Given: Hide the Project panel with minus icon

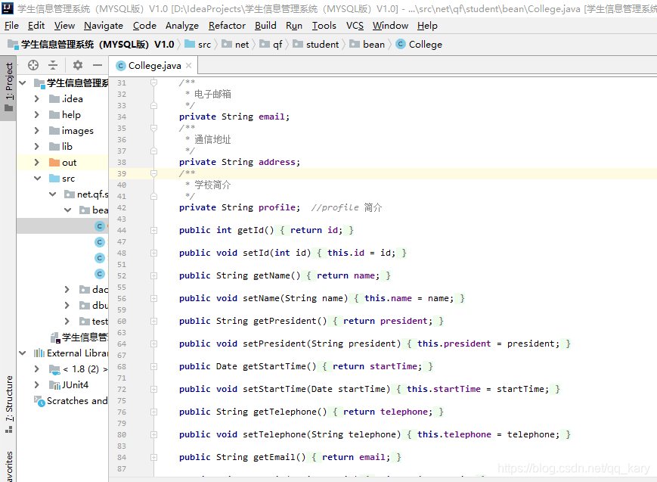Looking at the screenshot, I should coord(98,65).
